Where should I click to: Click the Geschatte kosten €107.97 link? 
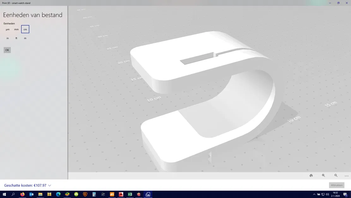[x=25, y=185]
